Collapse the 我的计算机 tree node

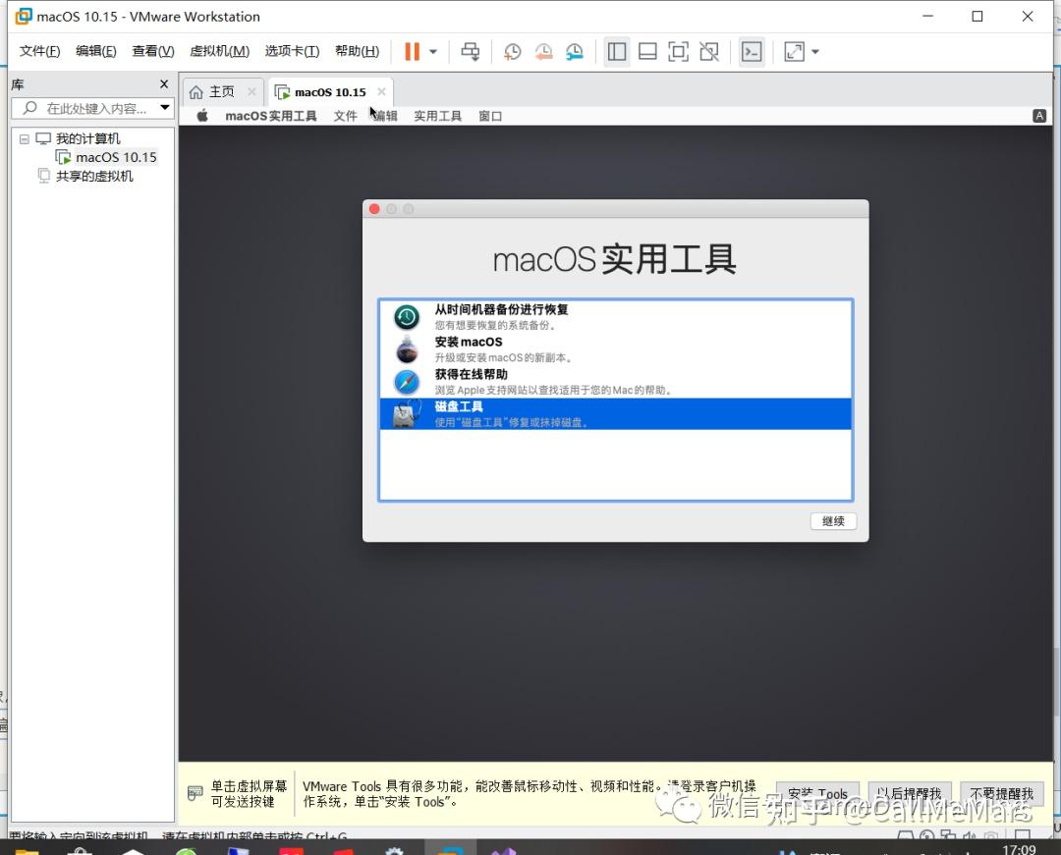pos(25,138)
